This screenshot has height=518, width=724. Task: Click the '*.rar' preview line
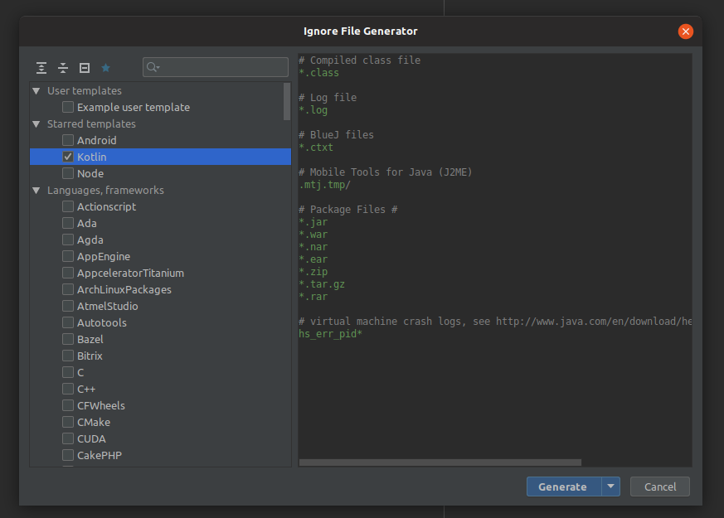pos(313,297)
